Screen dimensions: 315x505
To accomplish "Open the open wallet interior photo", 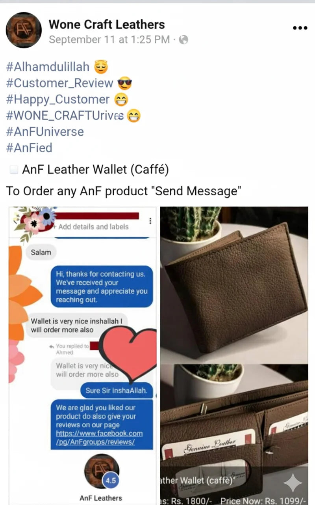I will click(234, 434).
